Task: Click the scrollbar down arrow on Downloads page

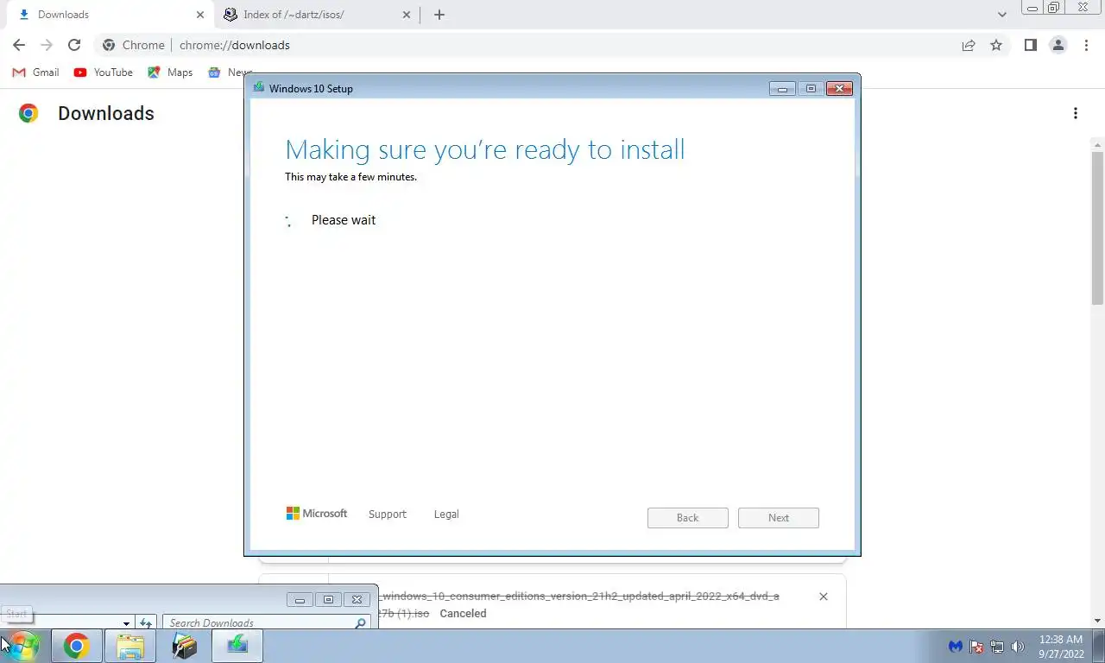Action: [1098, 621]
